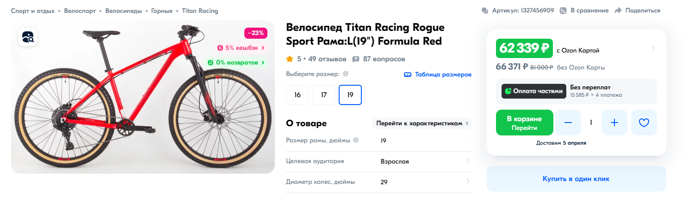Decrease quantity with the minus button
The width and height of the screenshot is (688, 199).
[x=568, y=123]
